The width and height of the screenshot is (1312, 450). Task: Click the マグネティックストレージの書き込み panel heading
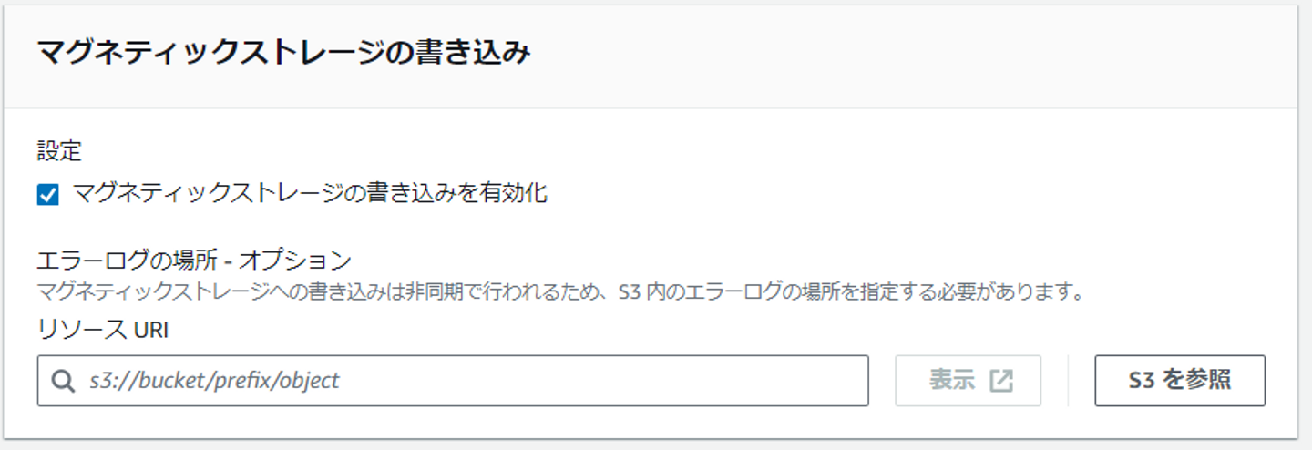[283, 53]
